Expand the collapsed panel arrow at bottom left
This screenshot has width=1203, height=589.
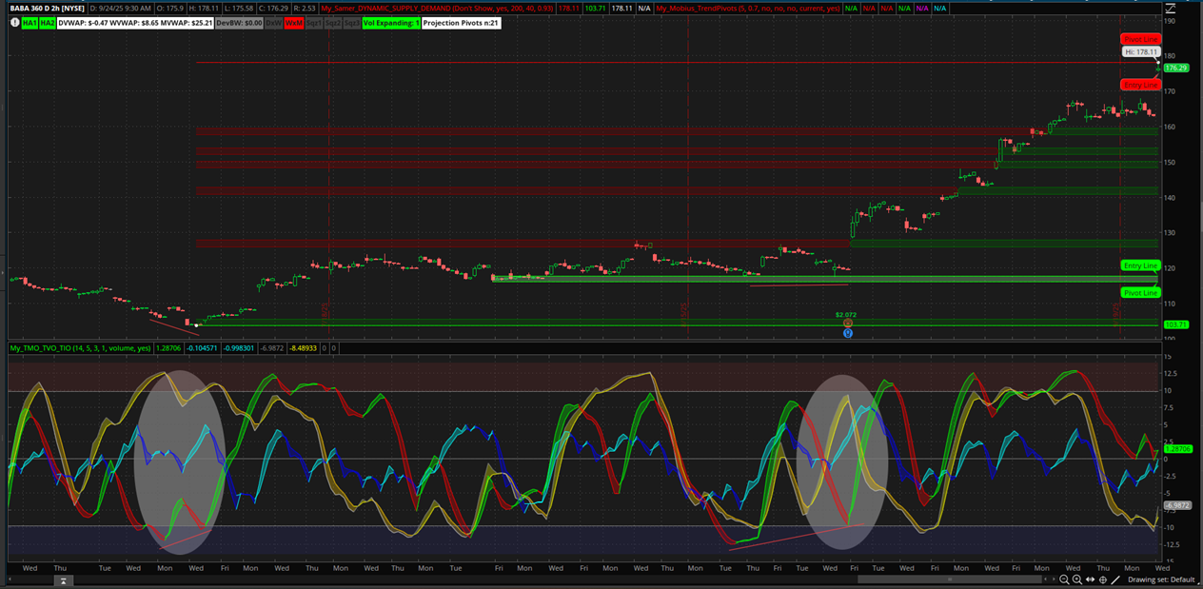62,579
